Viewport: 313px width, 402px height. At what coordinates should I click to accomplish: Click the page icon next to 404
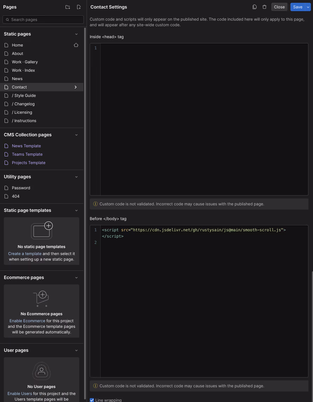coord(6,196)
